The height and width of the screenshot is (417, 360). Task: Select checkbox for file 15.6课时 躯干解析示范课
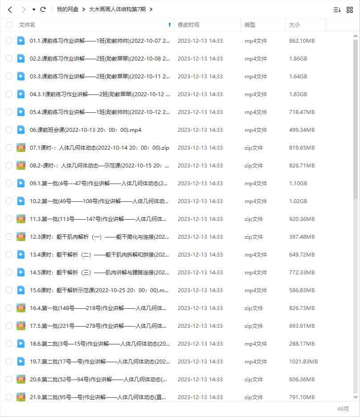pos(9,290)
